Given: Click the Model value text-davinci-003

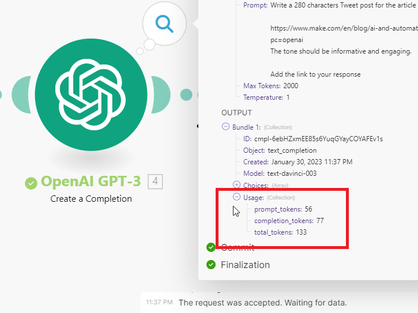Looking at the screenshot, I should tap(292, 174).
